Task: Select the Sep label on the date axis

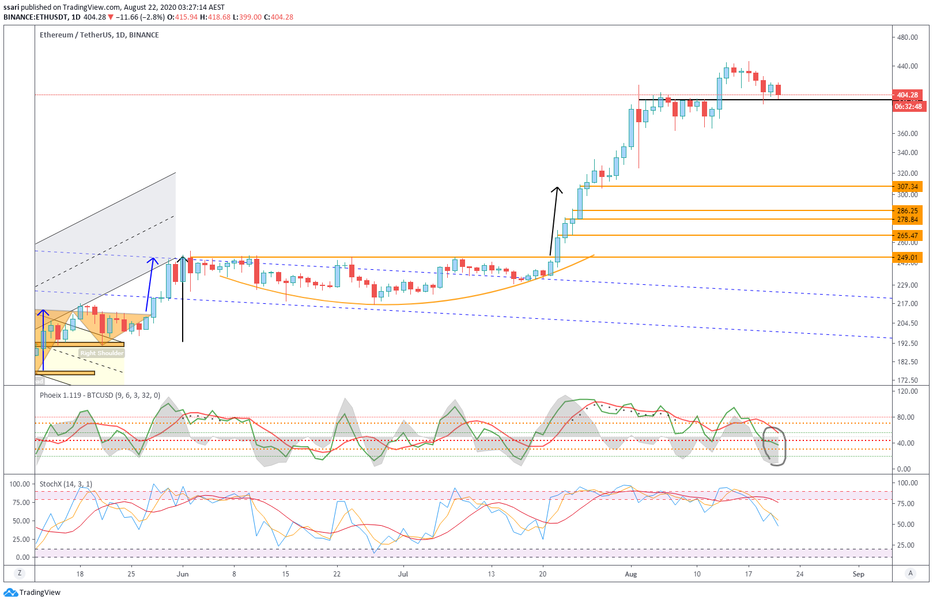Action: pos(859,574)
